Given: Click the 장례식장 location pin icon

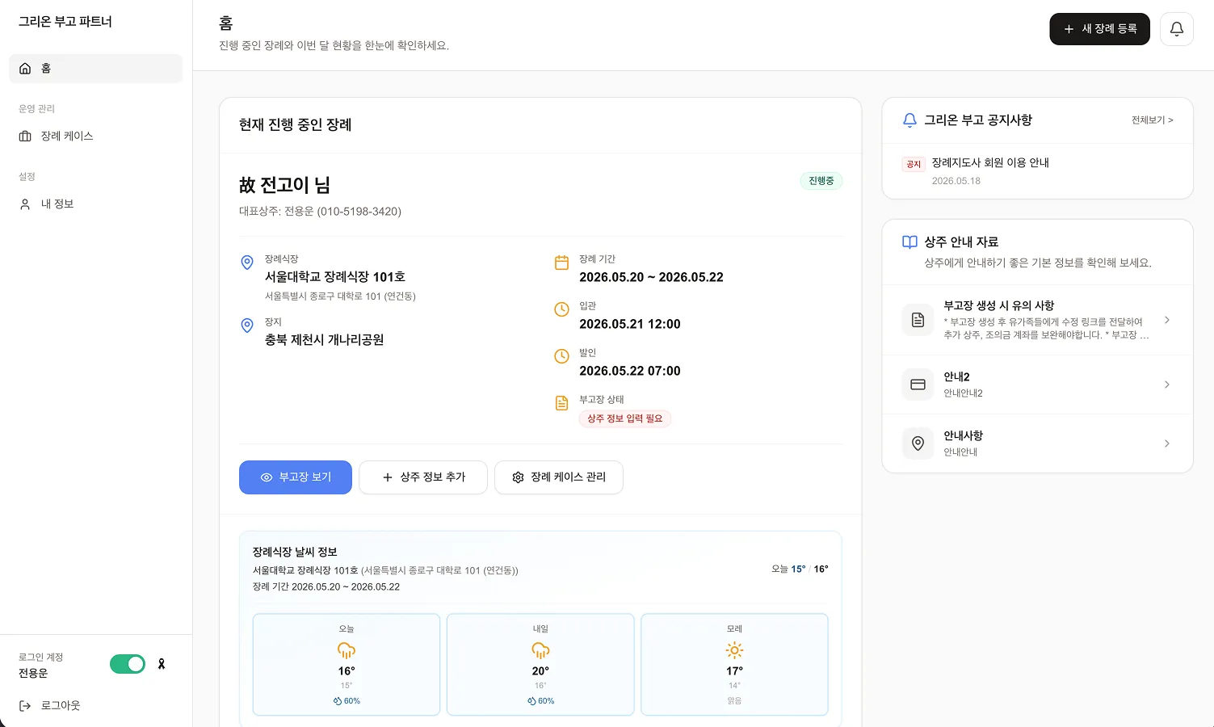Looking at the screenshot, I should 247,263.
